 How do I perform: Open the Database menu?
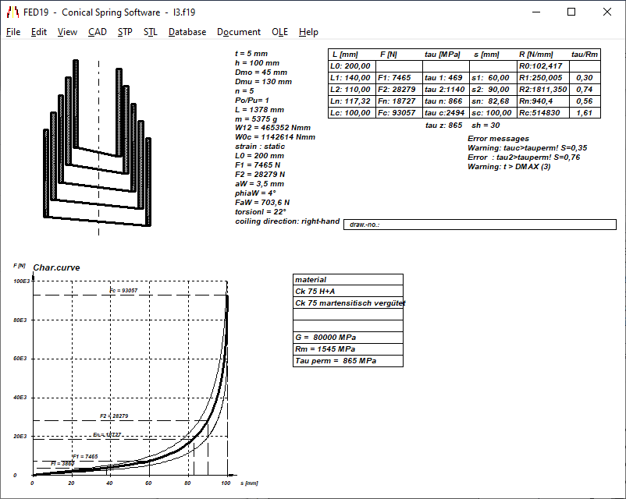[x=187, y=32]
